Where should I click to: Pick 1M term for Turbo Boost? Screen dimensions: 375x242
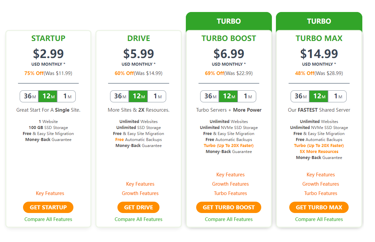click(247, 96)
